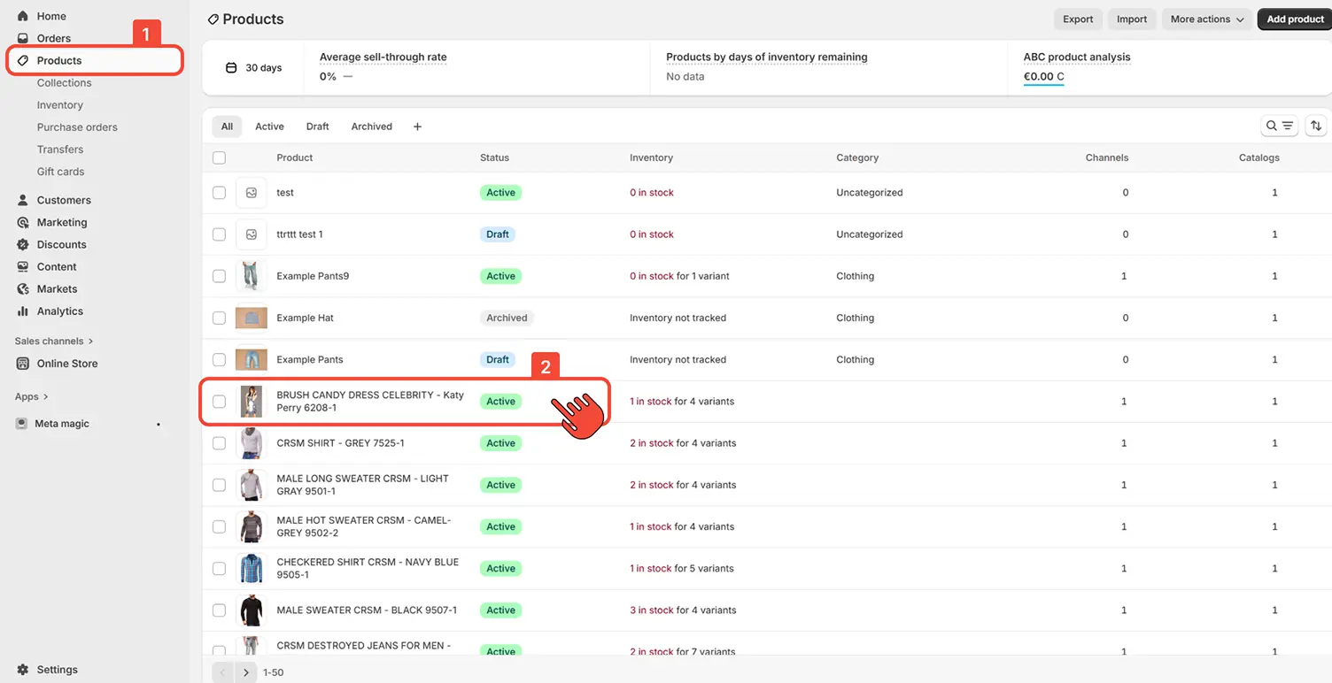1332x683 pixels.
Task: Open the 30 days date range picker
Action: [x=254, y=68]
